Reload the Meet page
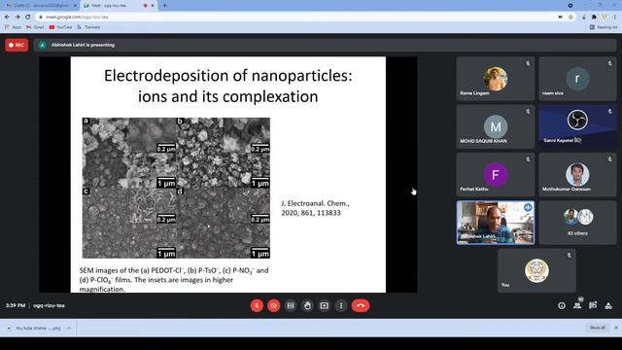This screenshot has width=622, height=350. point(28,17)
